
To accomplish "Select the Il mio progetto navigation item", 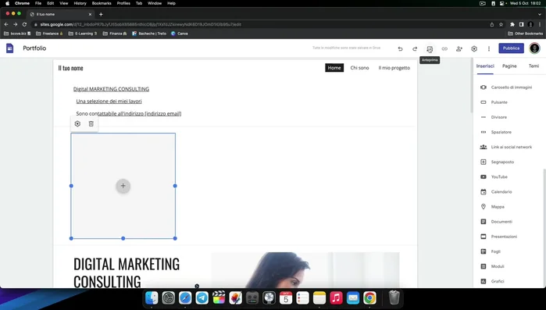I will pyautogui.click(x=394, y=68).
